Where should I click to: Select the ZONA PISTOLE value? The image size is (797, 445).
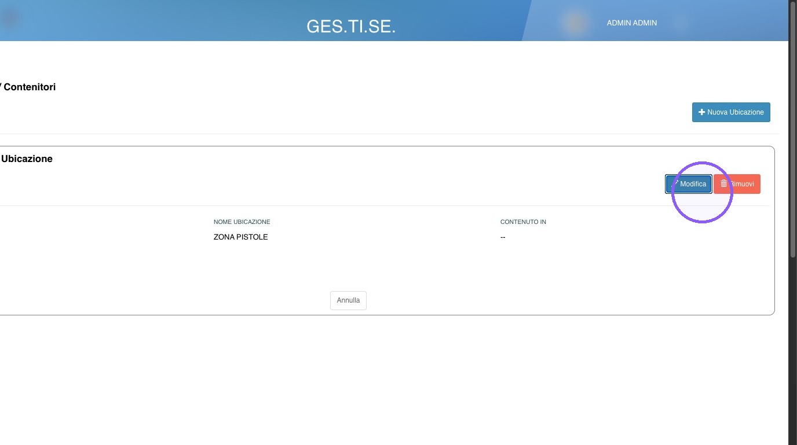[240, 237]
